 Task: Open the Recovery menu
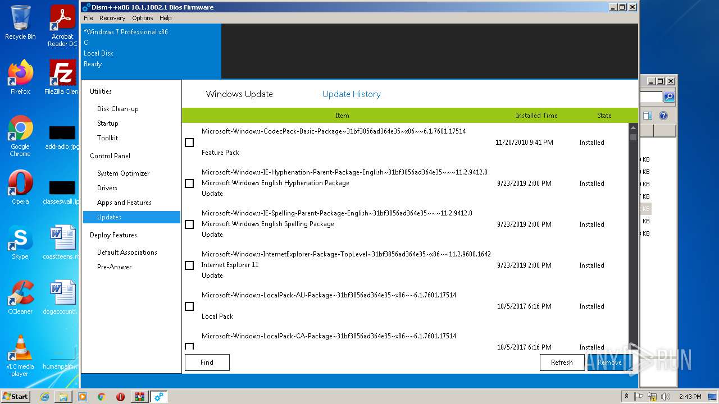112,18
